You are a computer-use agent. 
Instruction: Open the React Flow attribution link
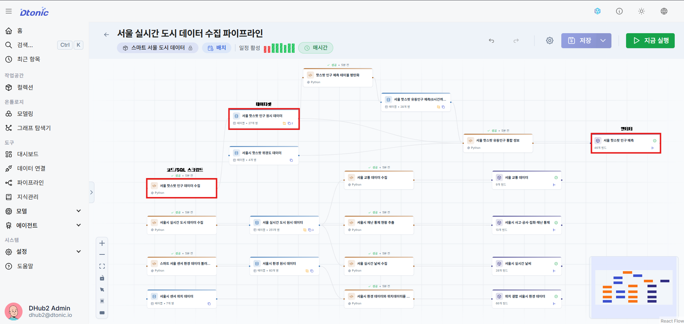[672, 321]
